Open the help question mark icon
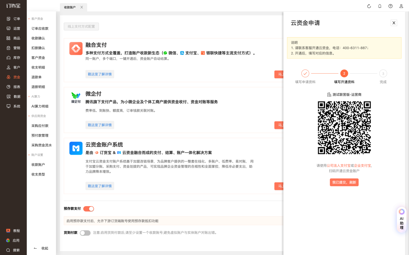 [391, 6]
